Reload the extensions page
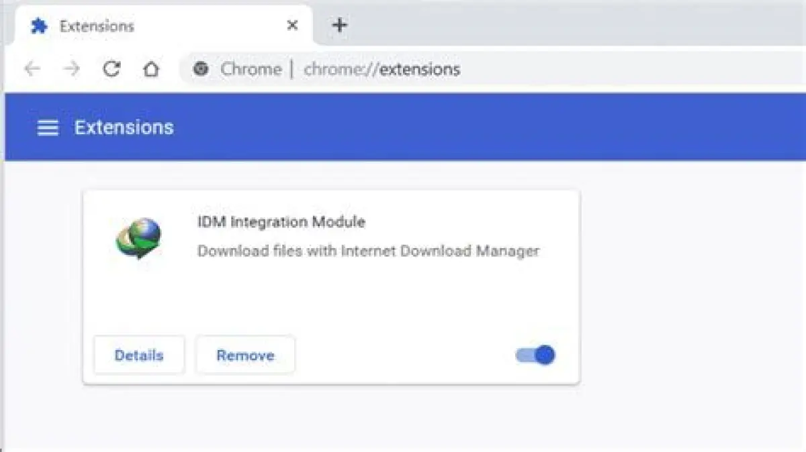This screenshot has height=452, width=806. tap(111, 69)
